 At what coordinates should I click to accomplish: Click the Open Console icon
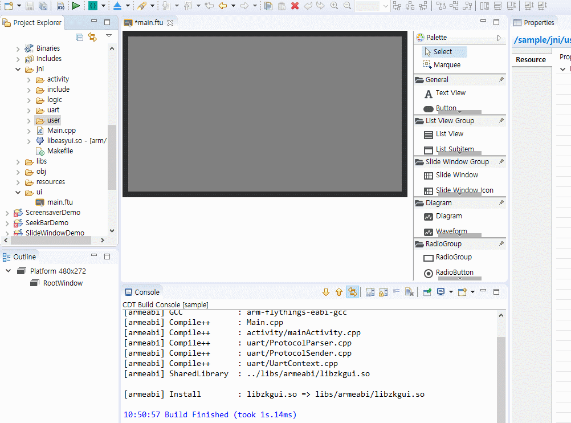click(x=463, y=292)
